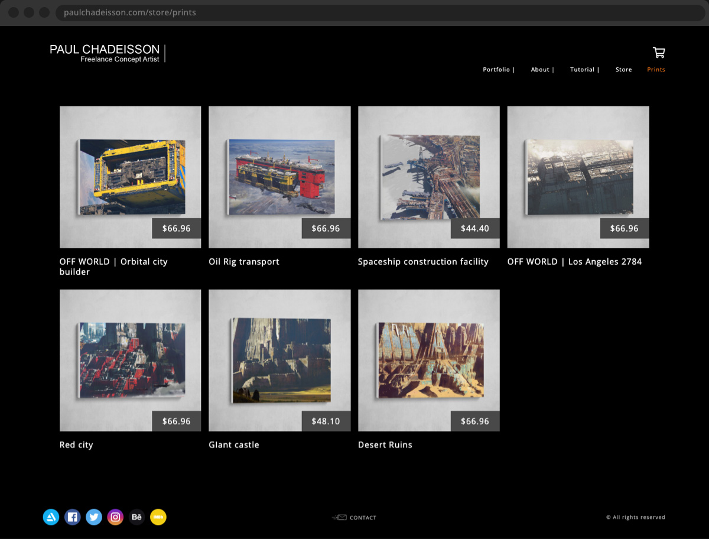View the Spaceship construction facility print

point(428,177)
